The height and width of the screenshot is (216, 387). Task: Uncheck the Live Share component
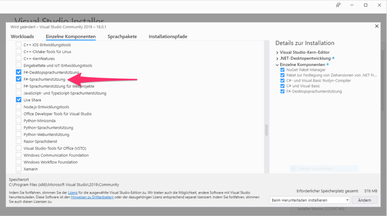pyautogui.click(x=19, y=100)
